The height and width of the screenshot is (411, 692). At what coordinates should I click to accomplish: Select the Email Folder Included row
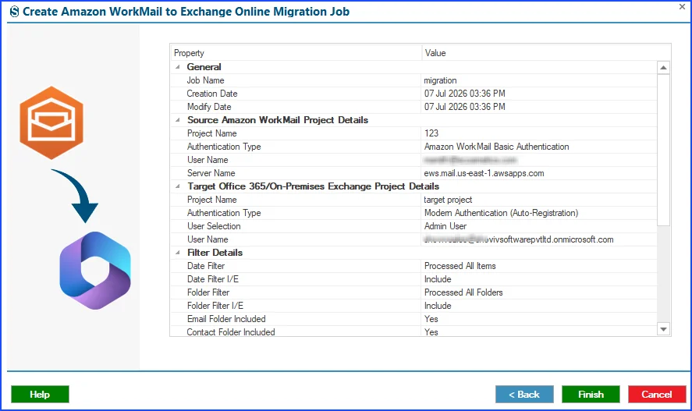[x=413, y=319]
